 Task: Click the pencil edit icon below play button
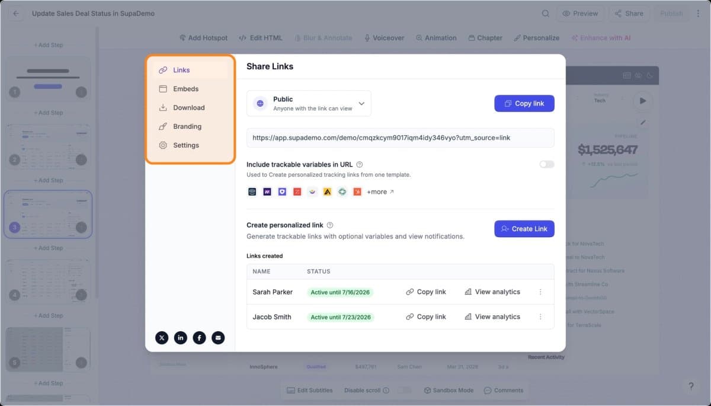click(x=643, y=122)
